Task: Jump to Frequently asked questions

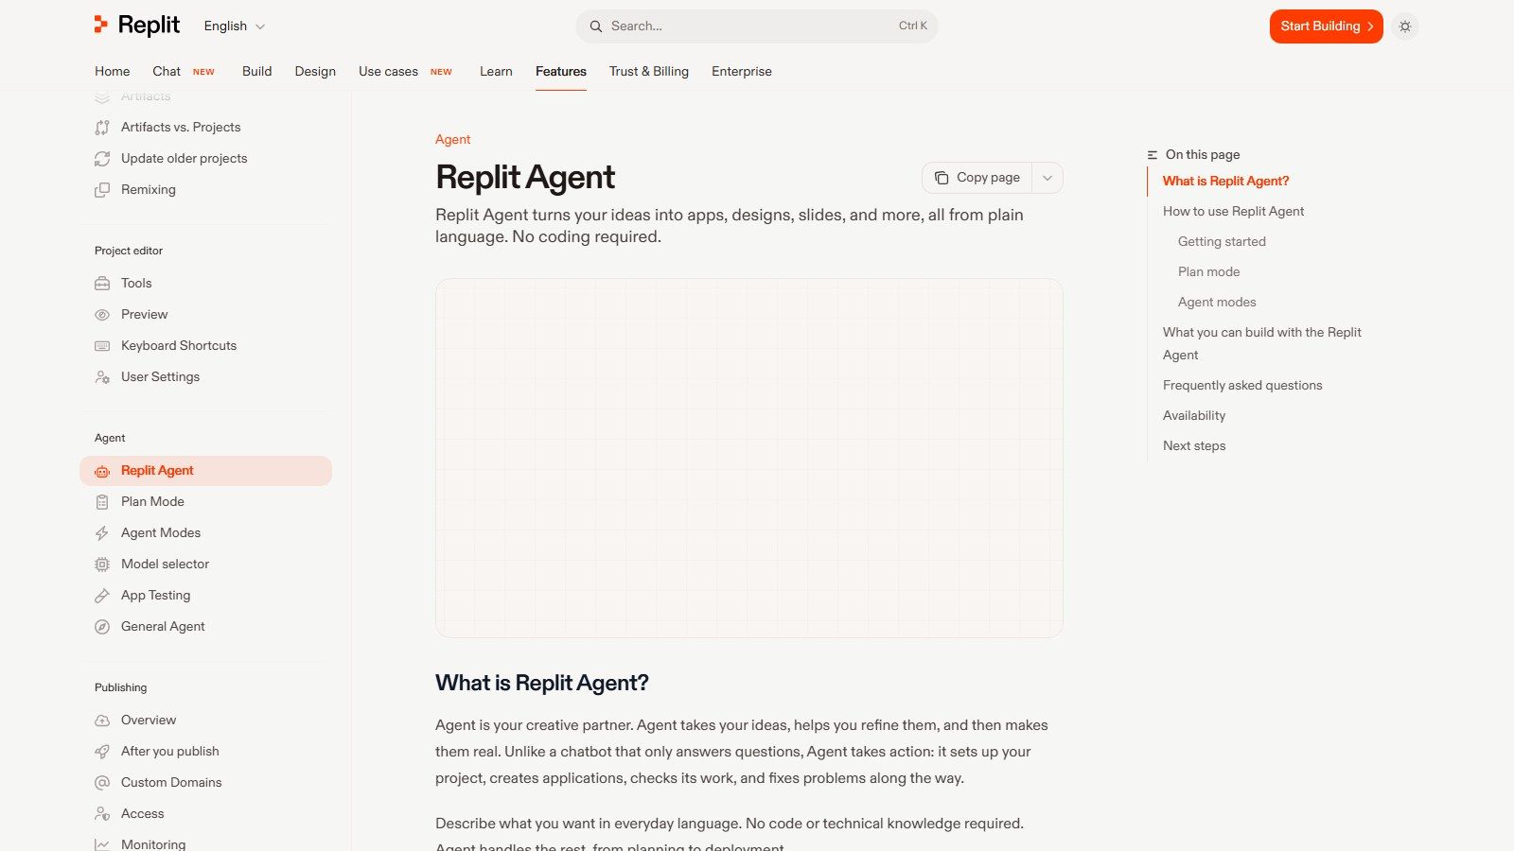Action: tap(1242, 386)
